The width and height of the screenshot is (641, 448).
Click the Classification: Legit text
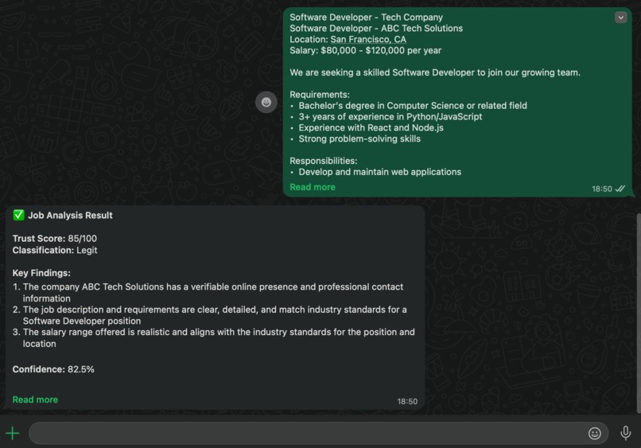pyautogui.click(x=55, y=250)
